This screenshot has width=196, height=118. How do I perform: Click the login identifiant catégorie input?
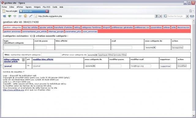pos(12,48)
